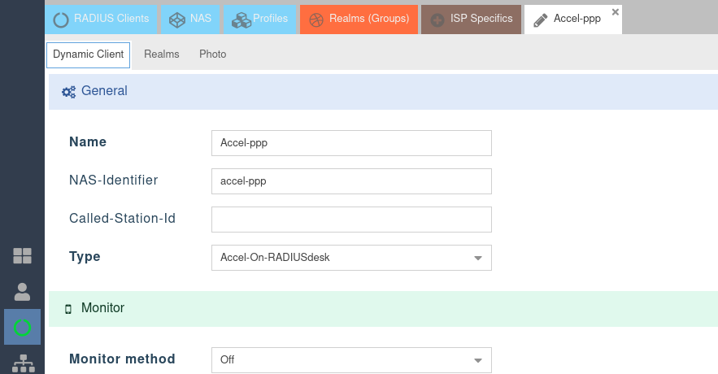Click the empty Called-Station-Id field
The height and width of the screenshot is (374, 718).
(351, 220)
